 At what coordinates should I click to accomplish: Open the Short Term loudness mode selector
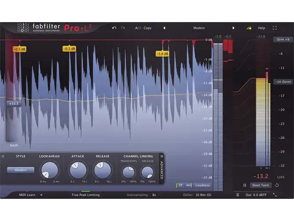261,185
